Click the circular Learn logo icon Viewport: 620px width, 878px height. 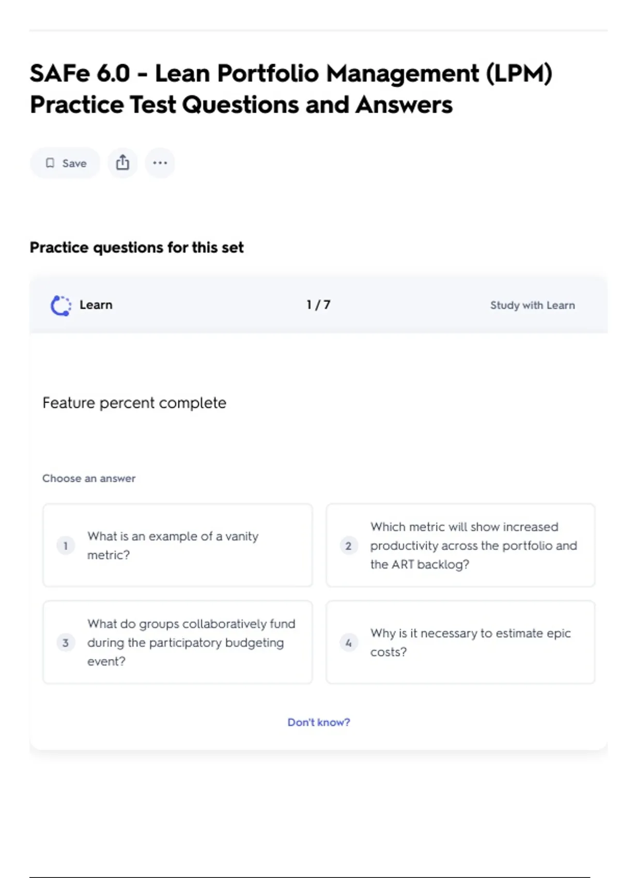click(x=61, y=305)
